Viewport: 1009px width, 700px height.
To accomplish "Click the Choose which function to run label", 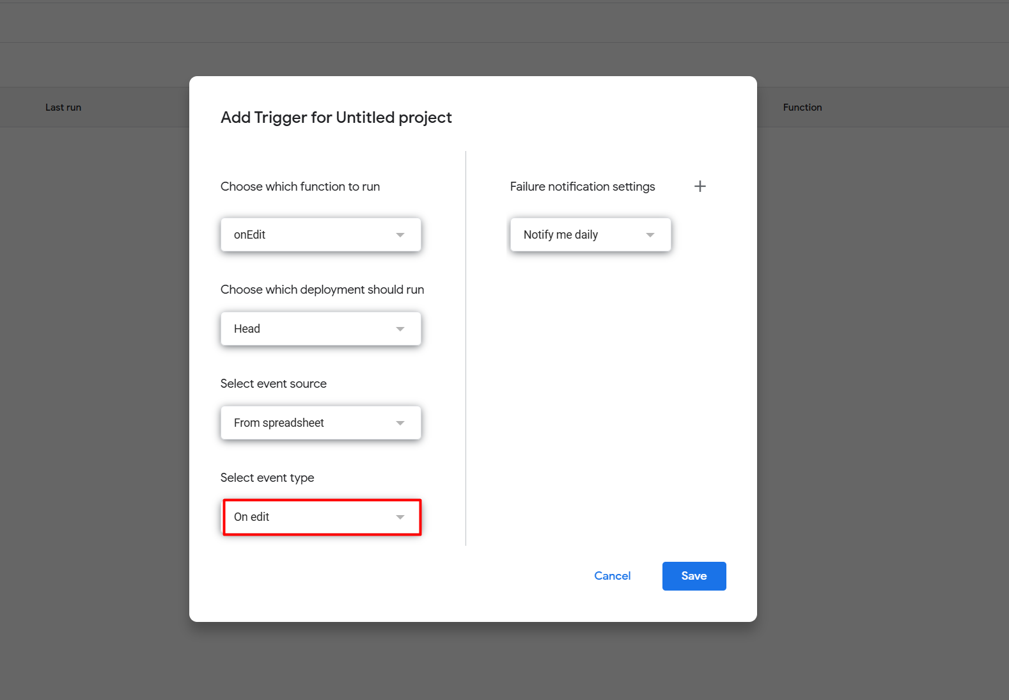I will point(301,186).
